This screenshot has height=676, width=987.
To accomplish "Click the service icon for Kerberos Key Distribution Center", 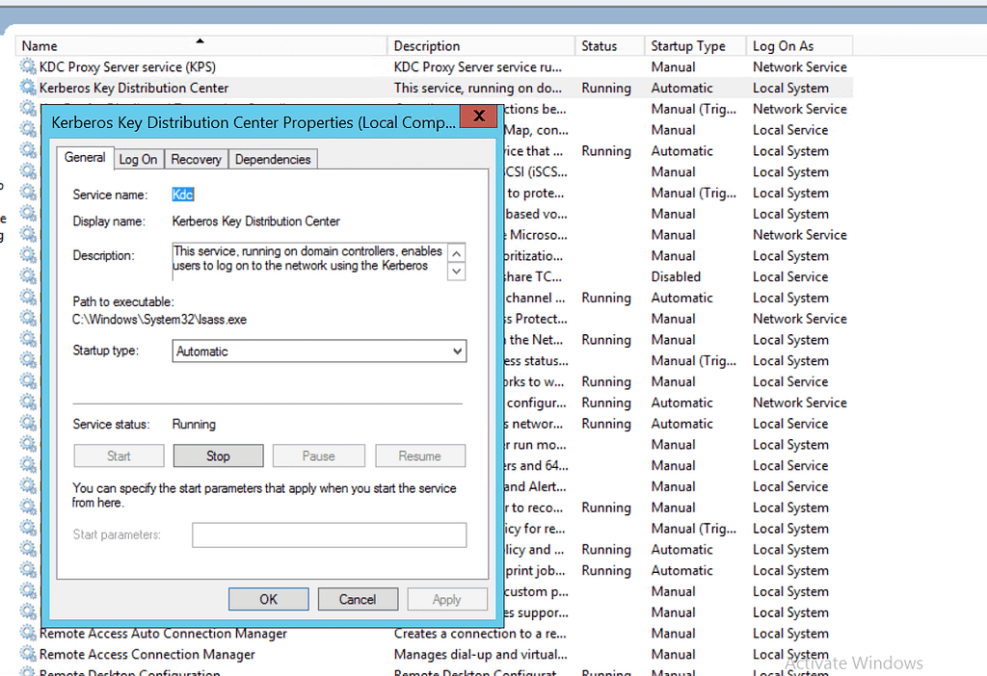I will coord(27,88).
